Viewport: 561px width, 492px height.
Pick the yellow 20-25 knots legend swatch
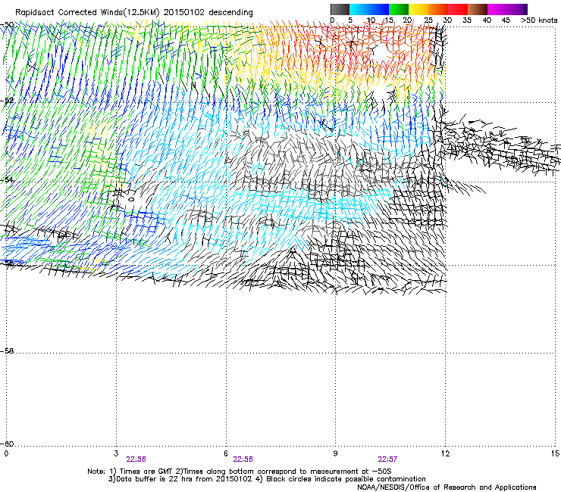click(418, 9)
